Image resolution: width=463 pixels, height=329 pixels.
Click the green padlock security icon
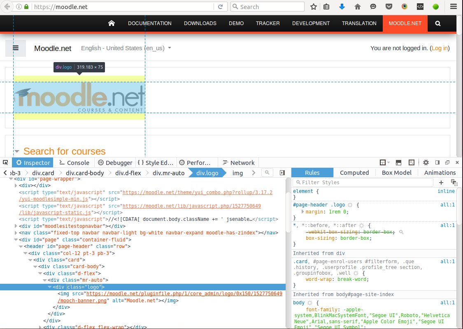[27, 7]
